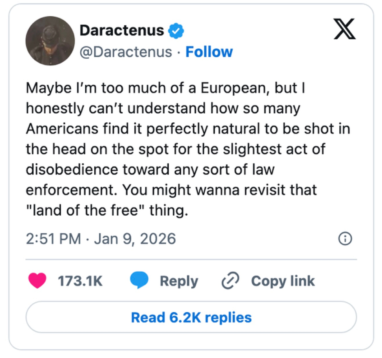
Task: Click the chain link copy icon
Action: pyautogui.click(x=230, y=281)
